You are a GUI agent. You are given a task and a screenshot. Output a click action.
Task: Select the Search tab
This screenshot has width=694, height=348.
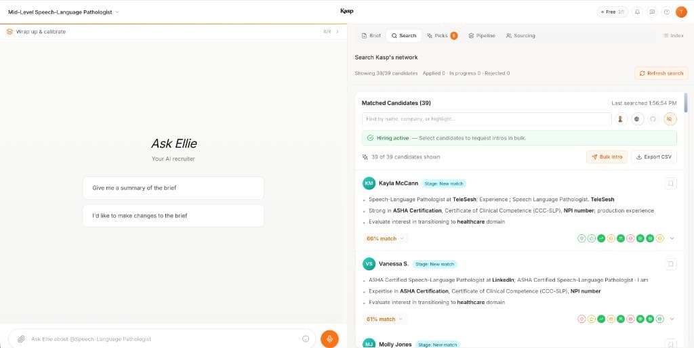404,35
